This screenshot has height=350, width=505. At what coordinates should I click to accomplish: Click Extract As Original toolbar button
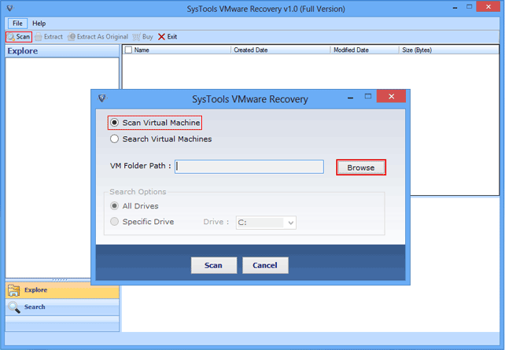pos(98,37)
